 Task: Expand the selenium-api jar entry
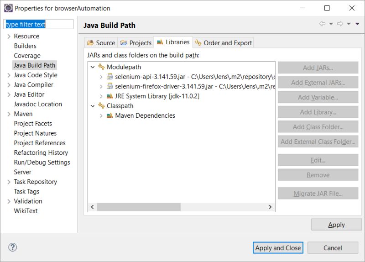pyautogui.click(x=101, y=77)
